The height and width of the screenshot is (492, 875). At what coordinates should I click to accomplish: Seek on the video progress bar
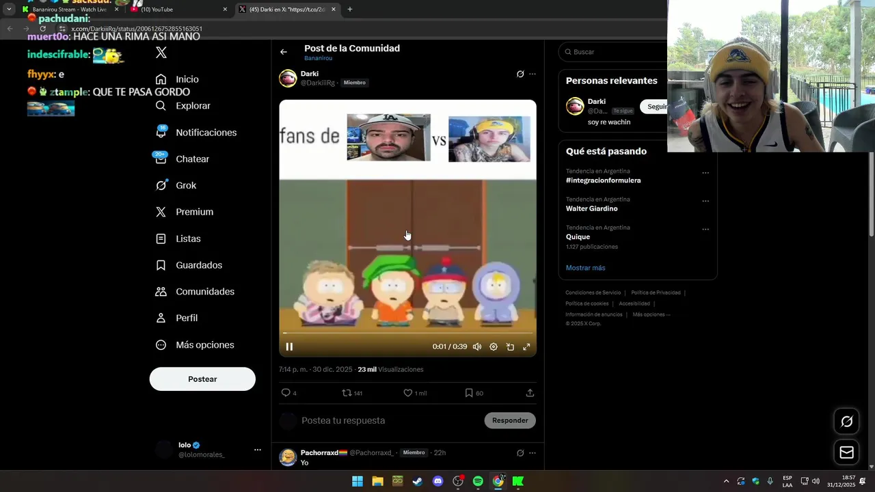click(407, 333)
